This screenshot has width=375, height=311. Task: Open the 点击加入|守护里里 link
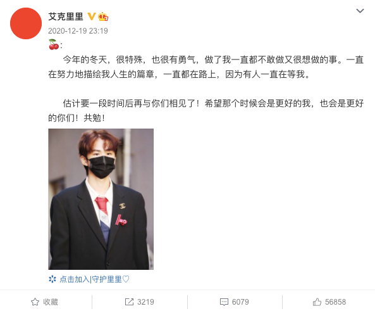[94, 279]
